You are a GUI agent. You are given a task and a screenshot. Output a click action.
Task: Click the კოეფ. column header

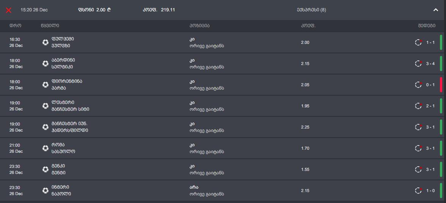[x=308, y=26]
